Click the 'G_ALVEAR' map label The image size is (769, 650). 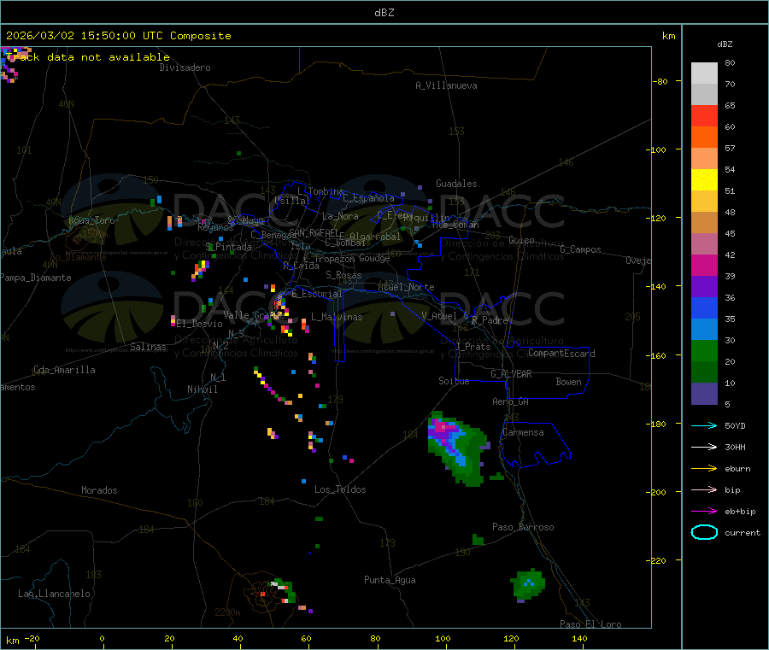click(511, 374)
